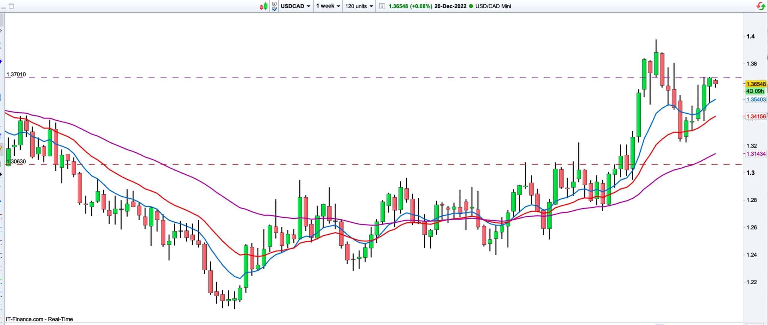Click the 4D 09h countdown label
The width and height of the screenshot is (768, 325).
[755, 91]
